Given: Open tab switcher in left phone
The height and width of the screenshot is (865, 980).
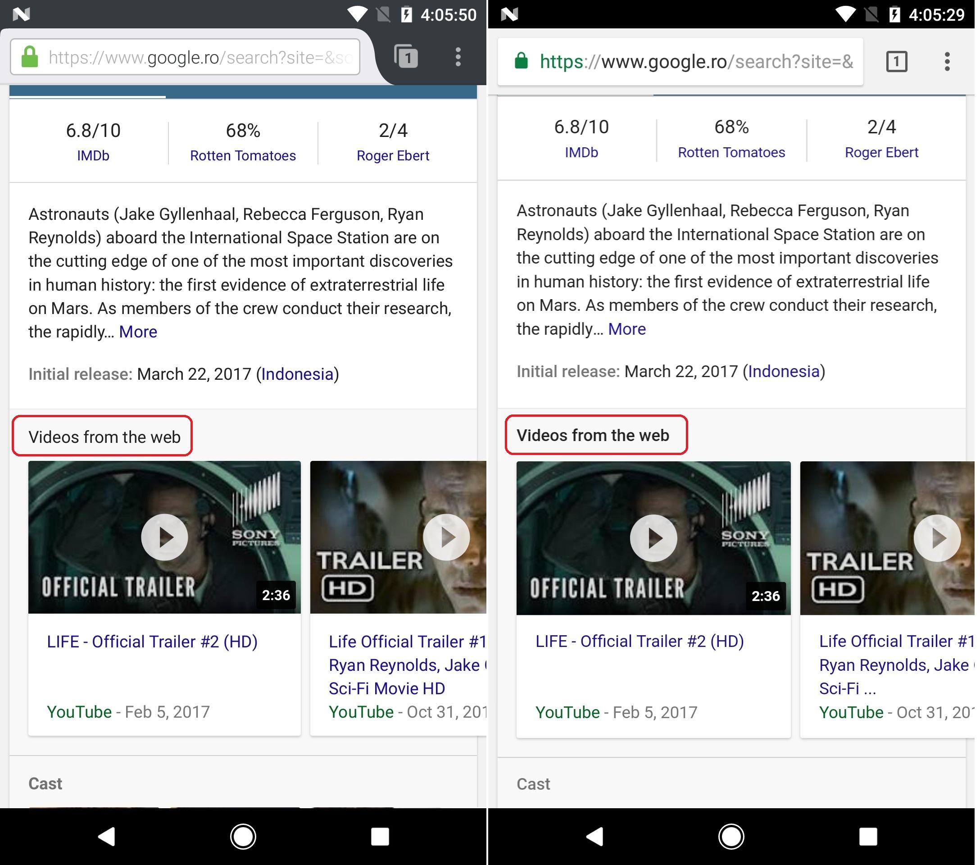Looking at the screenshot, I should [406, 57].
